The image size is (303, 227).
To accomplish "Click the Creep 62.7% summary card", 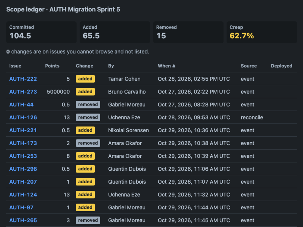I will click(x=262, y=32).
